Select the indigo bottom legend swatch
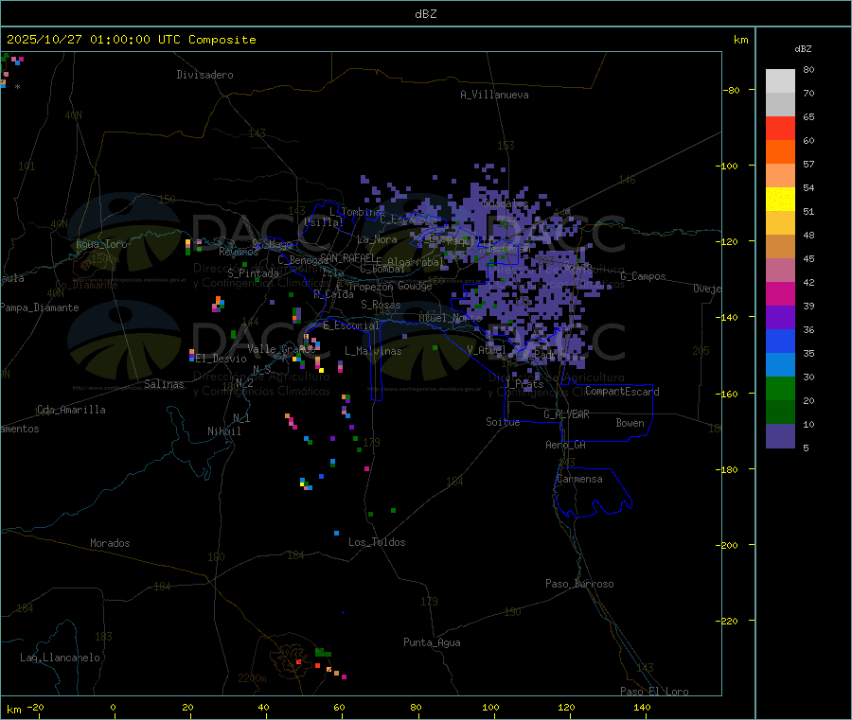The height and width of the screenshot is (720, 852). pyautogui.click(x=780, y=435)
